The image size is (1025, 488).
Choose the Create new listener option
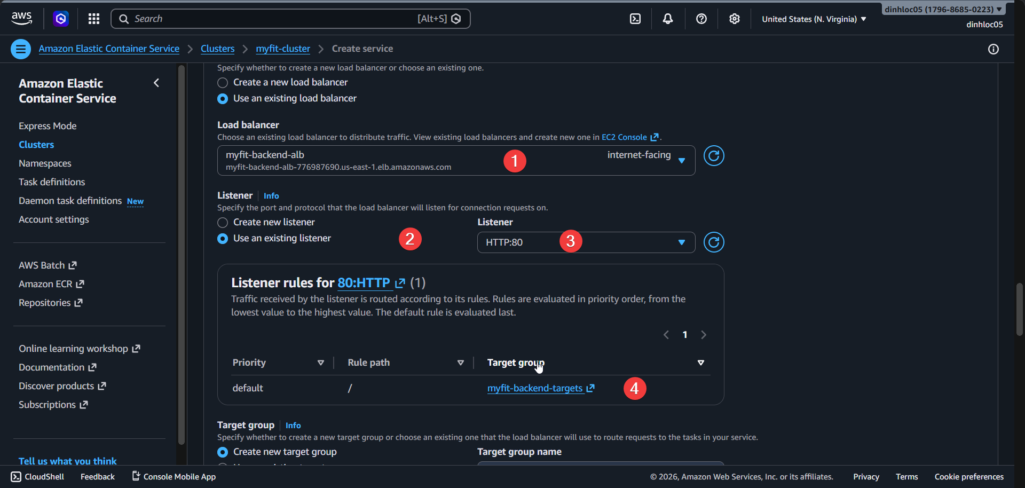(222, 222)
